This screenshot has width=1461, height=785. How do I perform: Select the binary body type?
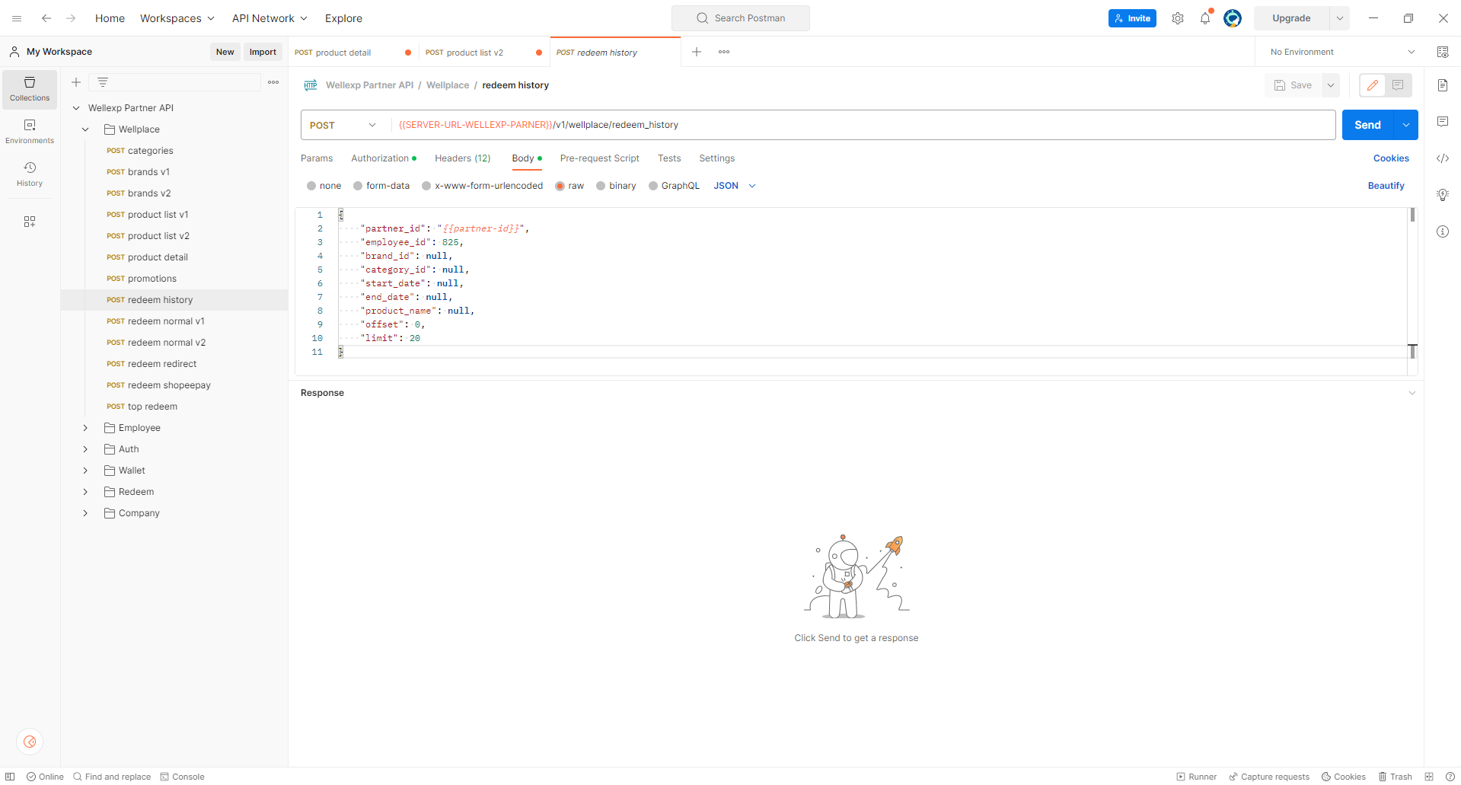point(601,186)
